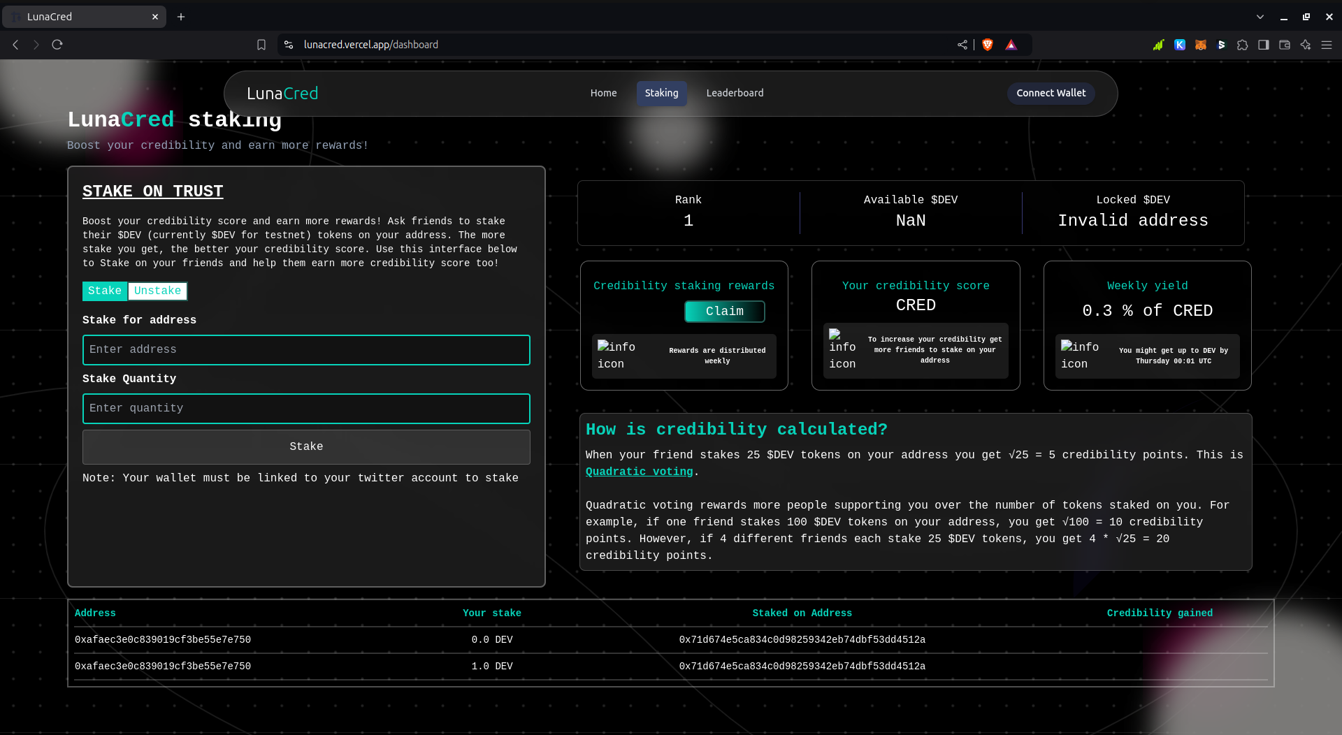
Task: Click the green extension icon in toolbar
Action: [1159, 45]
